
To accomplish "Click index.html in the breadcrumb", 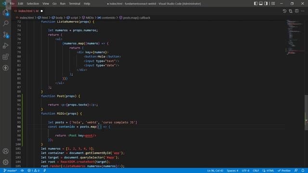I will pos(26,18).
